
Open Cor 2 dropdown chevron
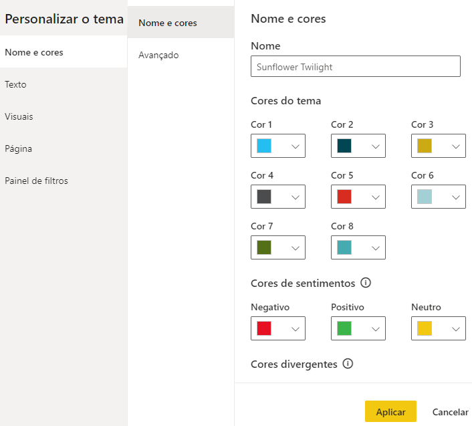(375, 146)
